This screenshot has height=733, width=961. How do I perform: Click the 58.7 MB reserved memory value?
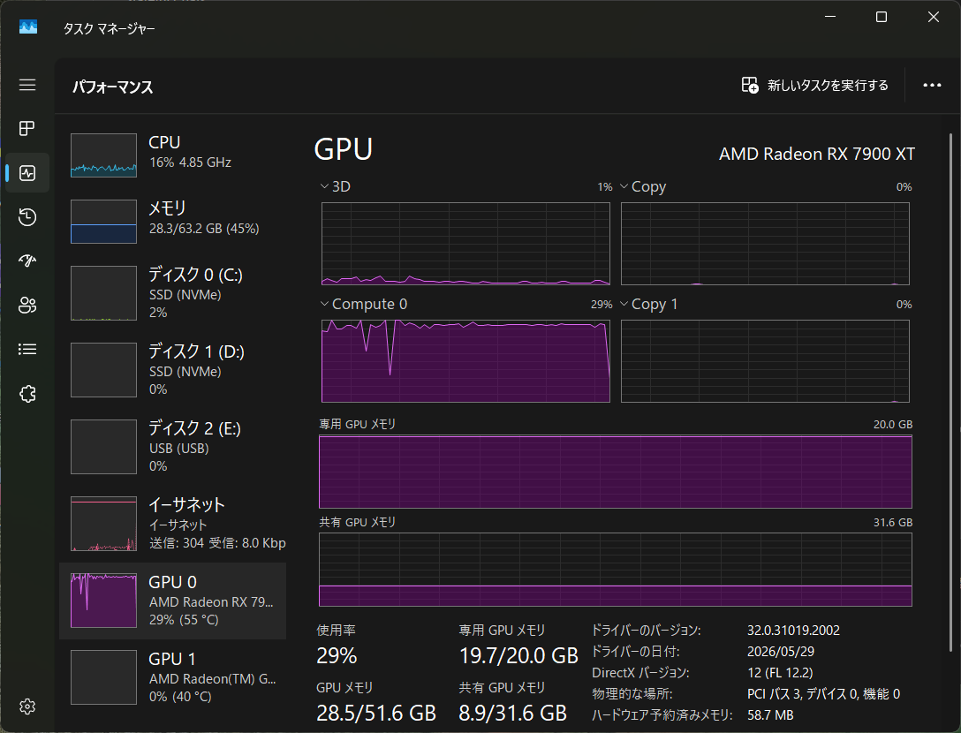coord(770,715)
